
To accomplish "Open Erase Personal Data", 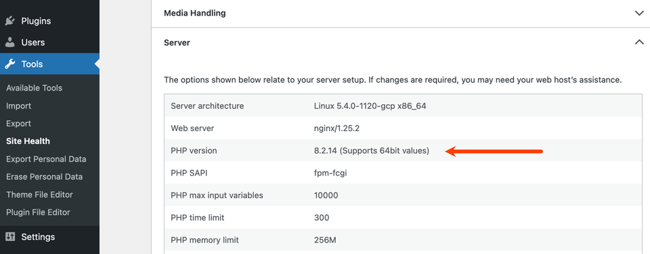I will 45,176.
